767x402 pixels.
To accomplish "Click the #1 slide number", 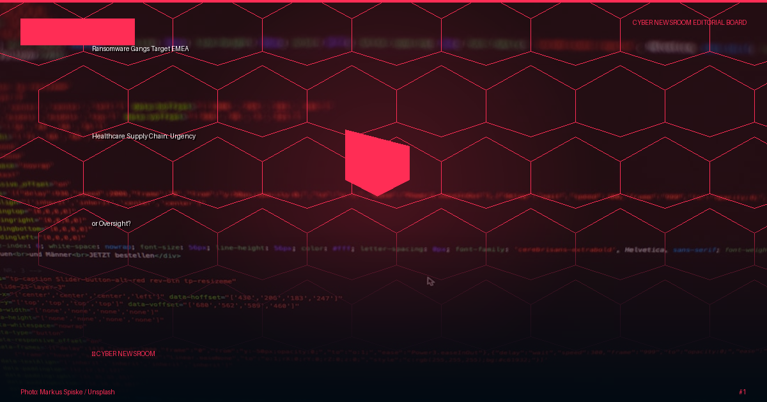I will point(743,392).
